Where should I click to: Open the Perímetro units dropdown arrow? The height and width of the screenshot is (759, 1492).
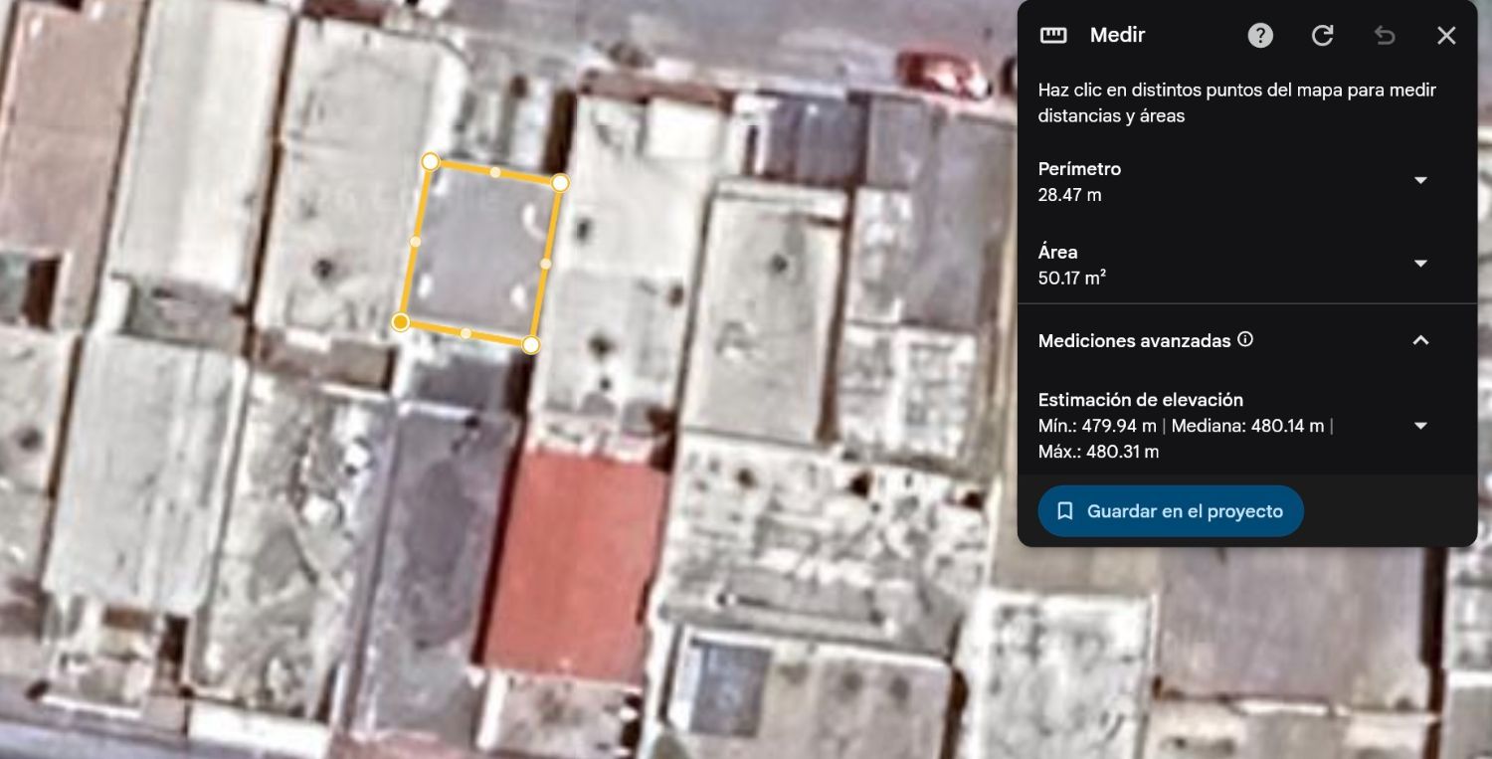pos(1421,180)
